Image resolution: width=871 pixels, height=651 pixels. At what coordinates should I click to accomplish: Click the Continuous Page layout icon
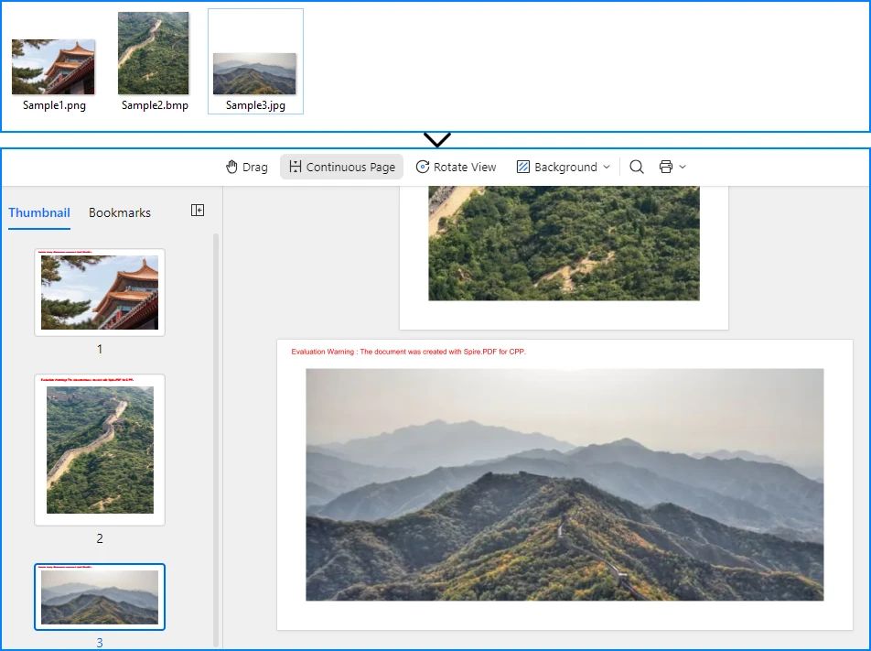tap(295, 167)
